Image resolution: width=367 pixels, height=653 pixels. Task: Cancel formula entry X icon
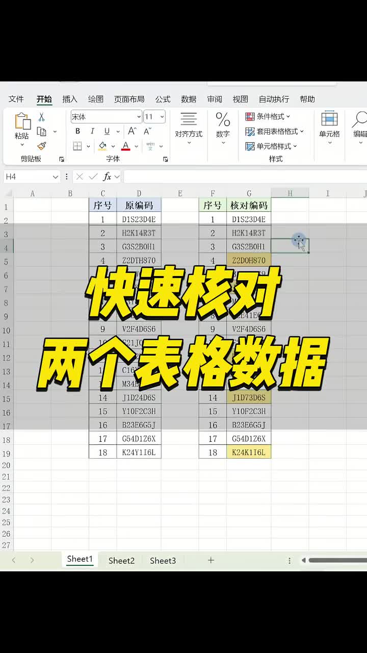click(x=79, y=177)
